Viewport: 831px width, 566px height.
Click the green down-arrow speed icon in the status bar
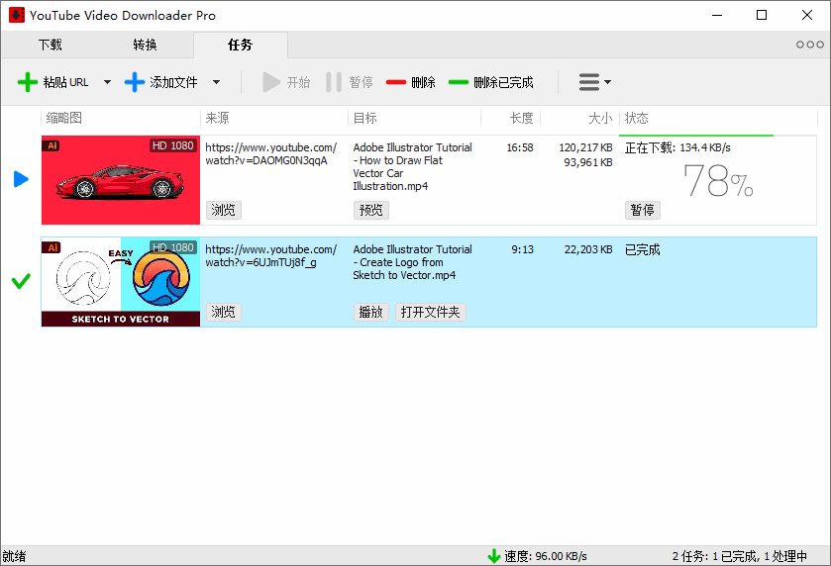494,556
